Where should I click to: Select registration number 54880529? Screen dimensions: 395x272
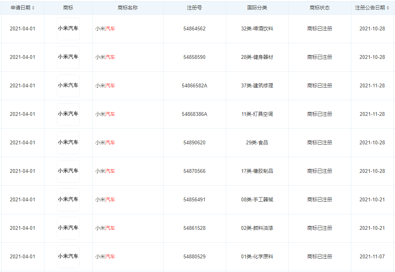coord(195,257)
